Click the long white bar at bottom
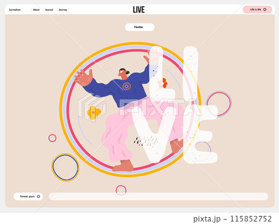279x224 pixels. [158, 197]
